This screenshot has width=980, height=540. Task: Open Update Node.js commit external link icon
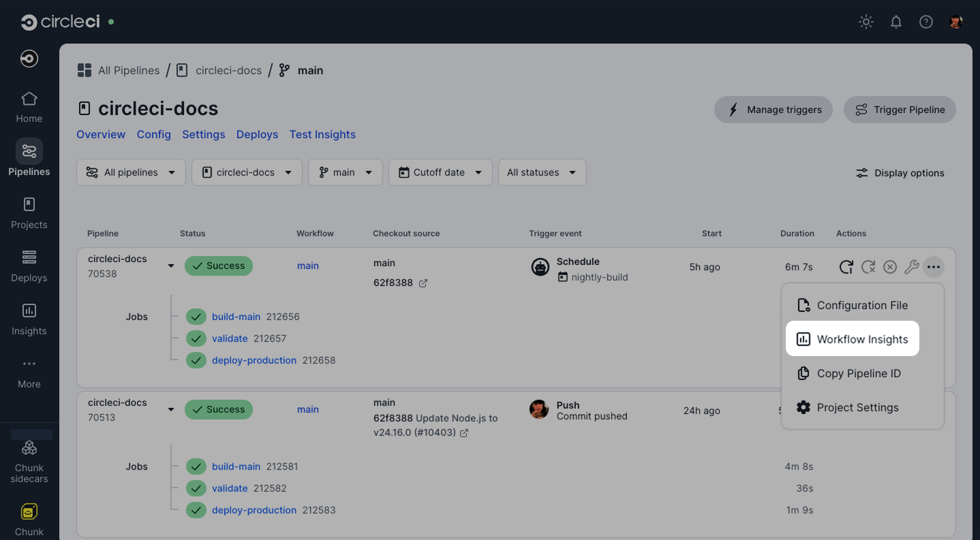464,432
